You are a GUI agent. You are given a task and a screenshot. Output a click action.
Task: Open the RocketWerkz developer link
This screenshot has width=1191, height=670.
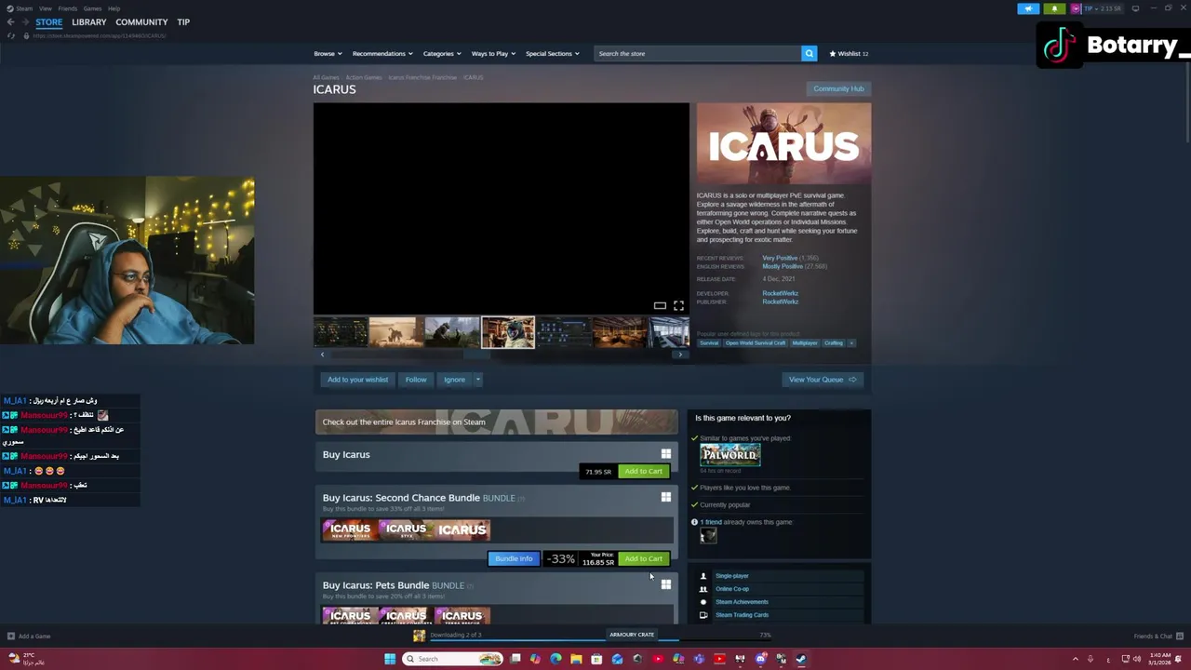[x=780, y=293]
